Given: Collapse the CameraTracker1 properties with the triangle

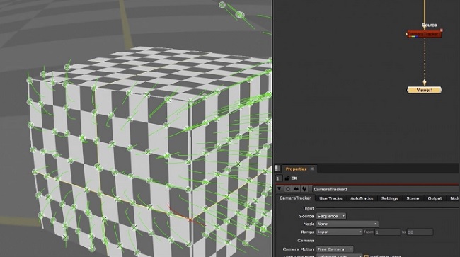Looking at the screenshot, I should (280, 189).
